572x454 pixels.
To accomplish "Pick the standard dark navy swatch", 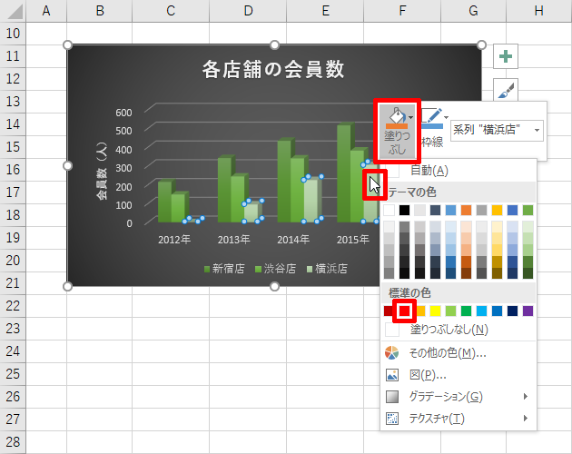I will tap(513, 311).
